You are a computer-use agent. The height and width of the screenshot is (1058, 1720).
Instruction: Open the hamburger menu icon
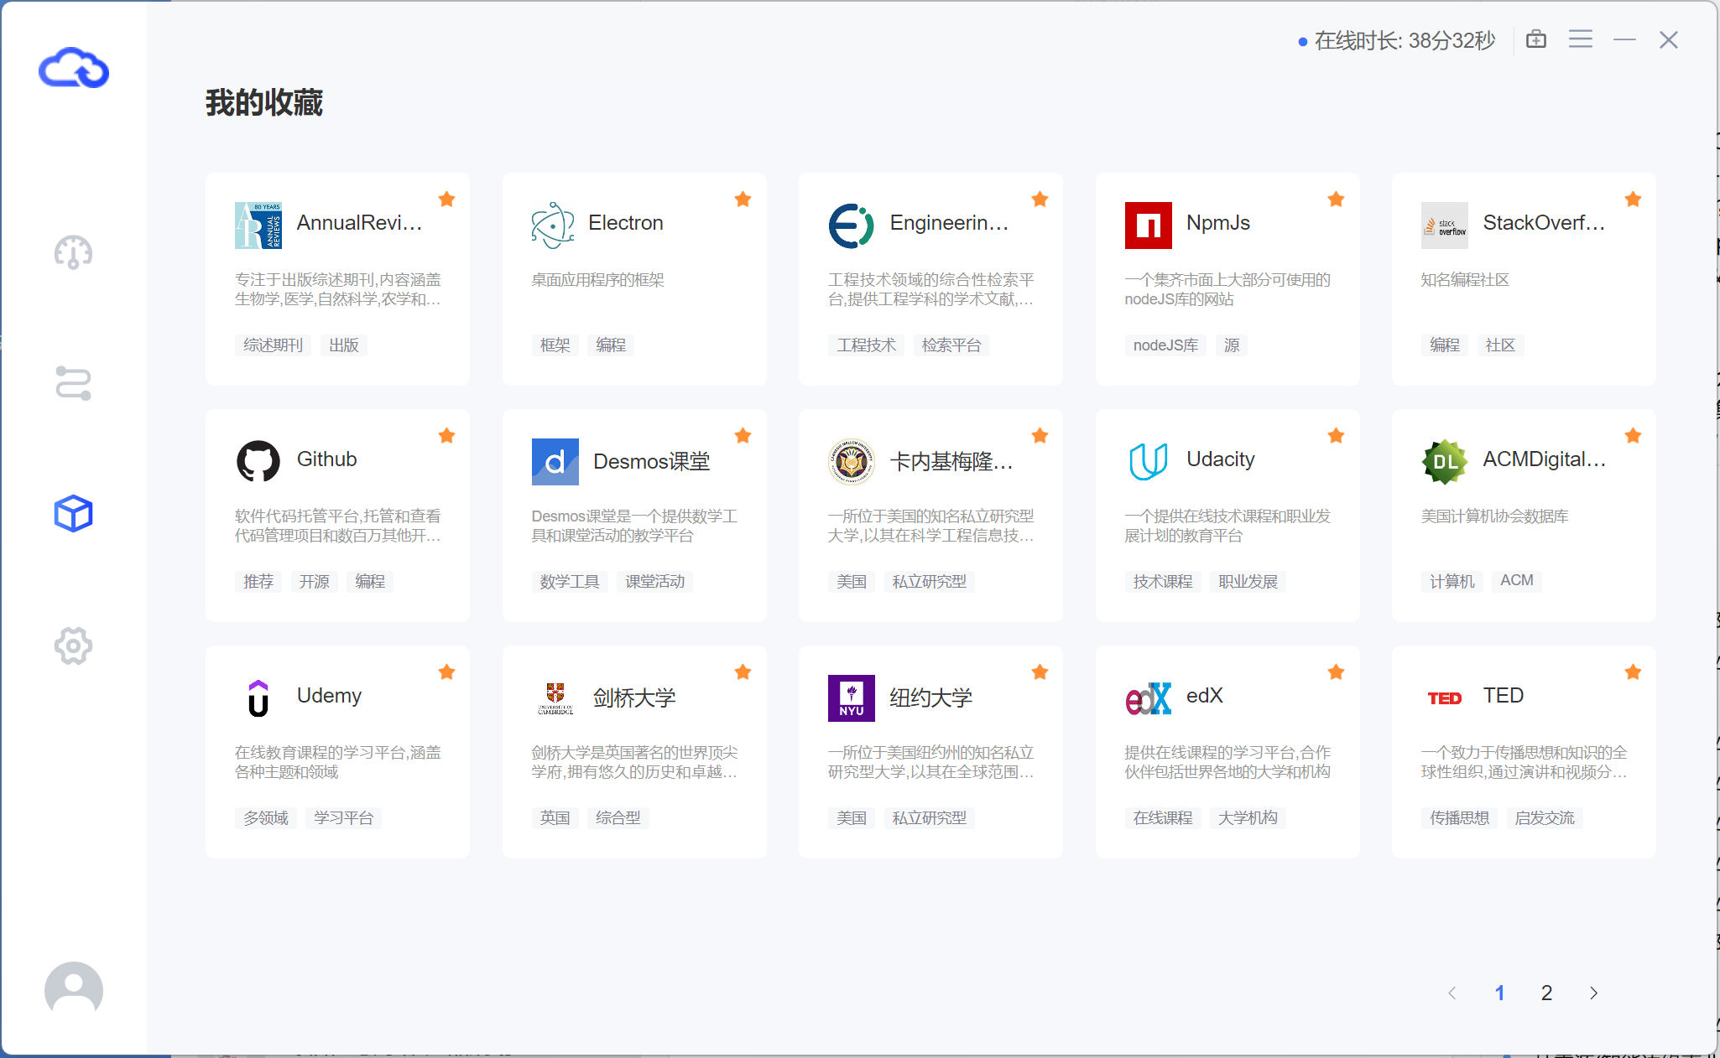[1581, 39]
